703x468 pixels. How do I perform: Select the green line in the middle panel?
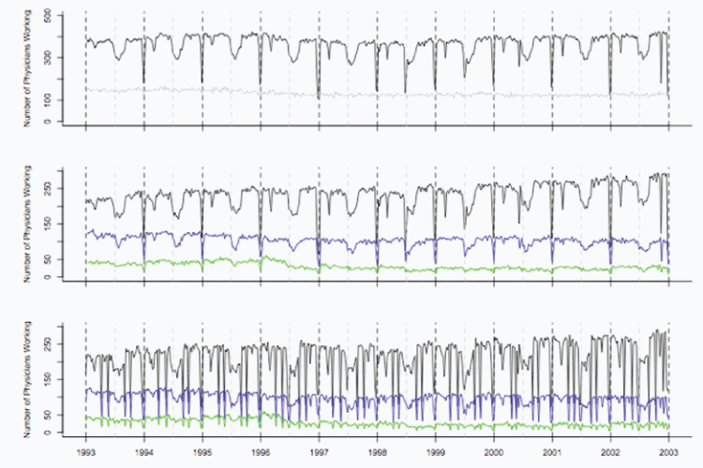pyautogui.click(x=234, y=263)
